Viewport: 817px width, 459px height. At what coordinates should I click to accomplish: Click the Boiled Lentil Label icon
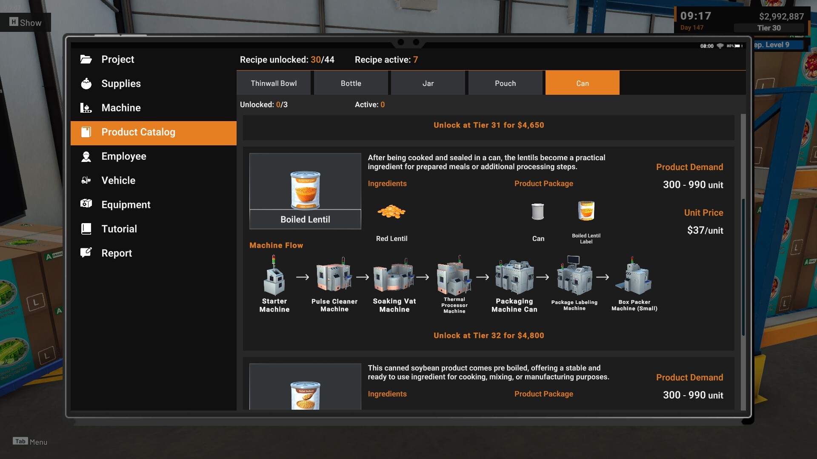coord(586,211)
